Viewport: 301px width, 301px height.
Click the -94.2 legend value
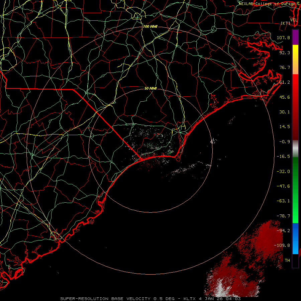pos(283,231)
